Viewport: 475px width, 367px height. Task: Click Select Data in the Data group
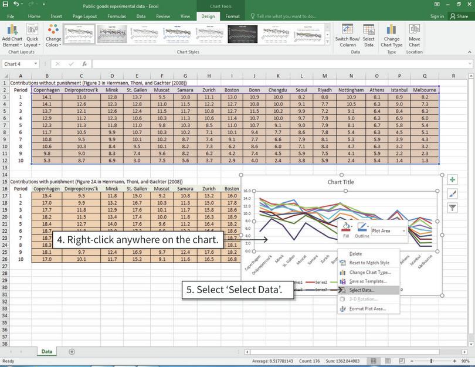pyautogui.click(x=370, y=36)
